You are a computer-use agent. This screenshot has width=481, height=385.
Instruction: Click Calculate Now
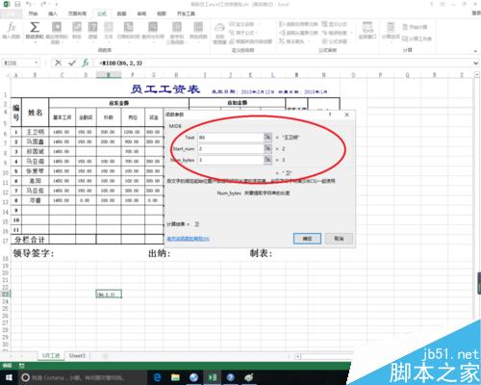[x=415, y=27]
